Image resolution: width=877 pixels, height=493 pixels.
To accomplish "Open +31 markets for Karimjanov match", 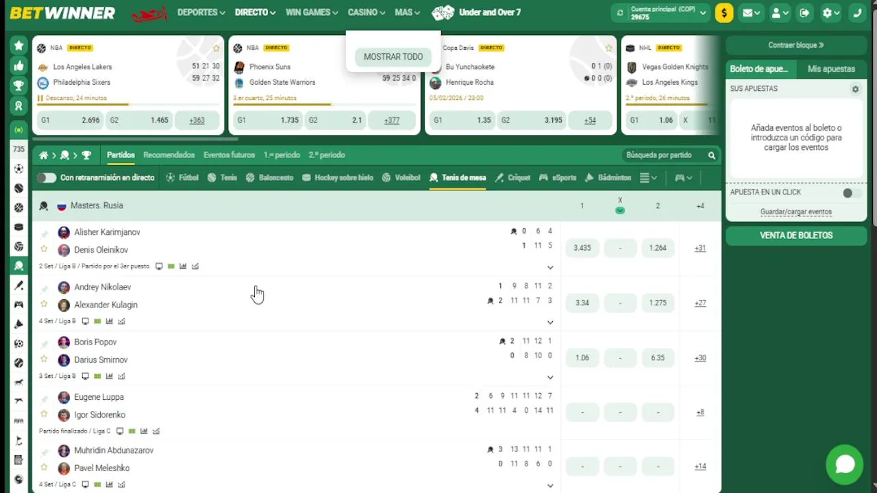I will coord(700,248).
